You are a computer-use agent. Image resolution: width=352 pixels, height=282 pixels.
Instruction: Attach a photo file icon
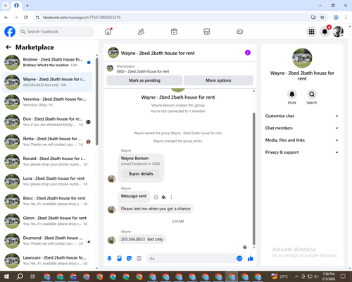[x=119, y=259]
